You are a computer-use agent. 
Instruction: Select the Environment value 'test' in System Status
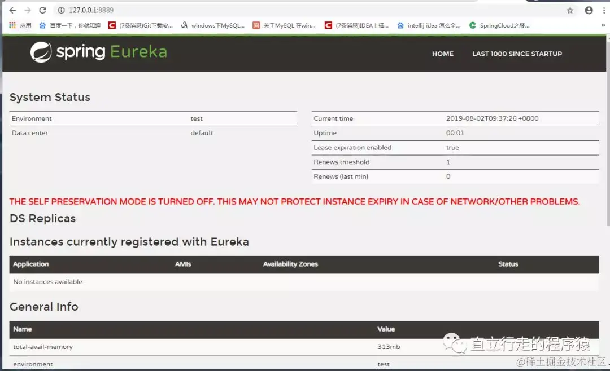[x=197, y=118]
